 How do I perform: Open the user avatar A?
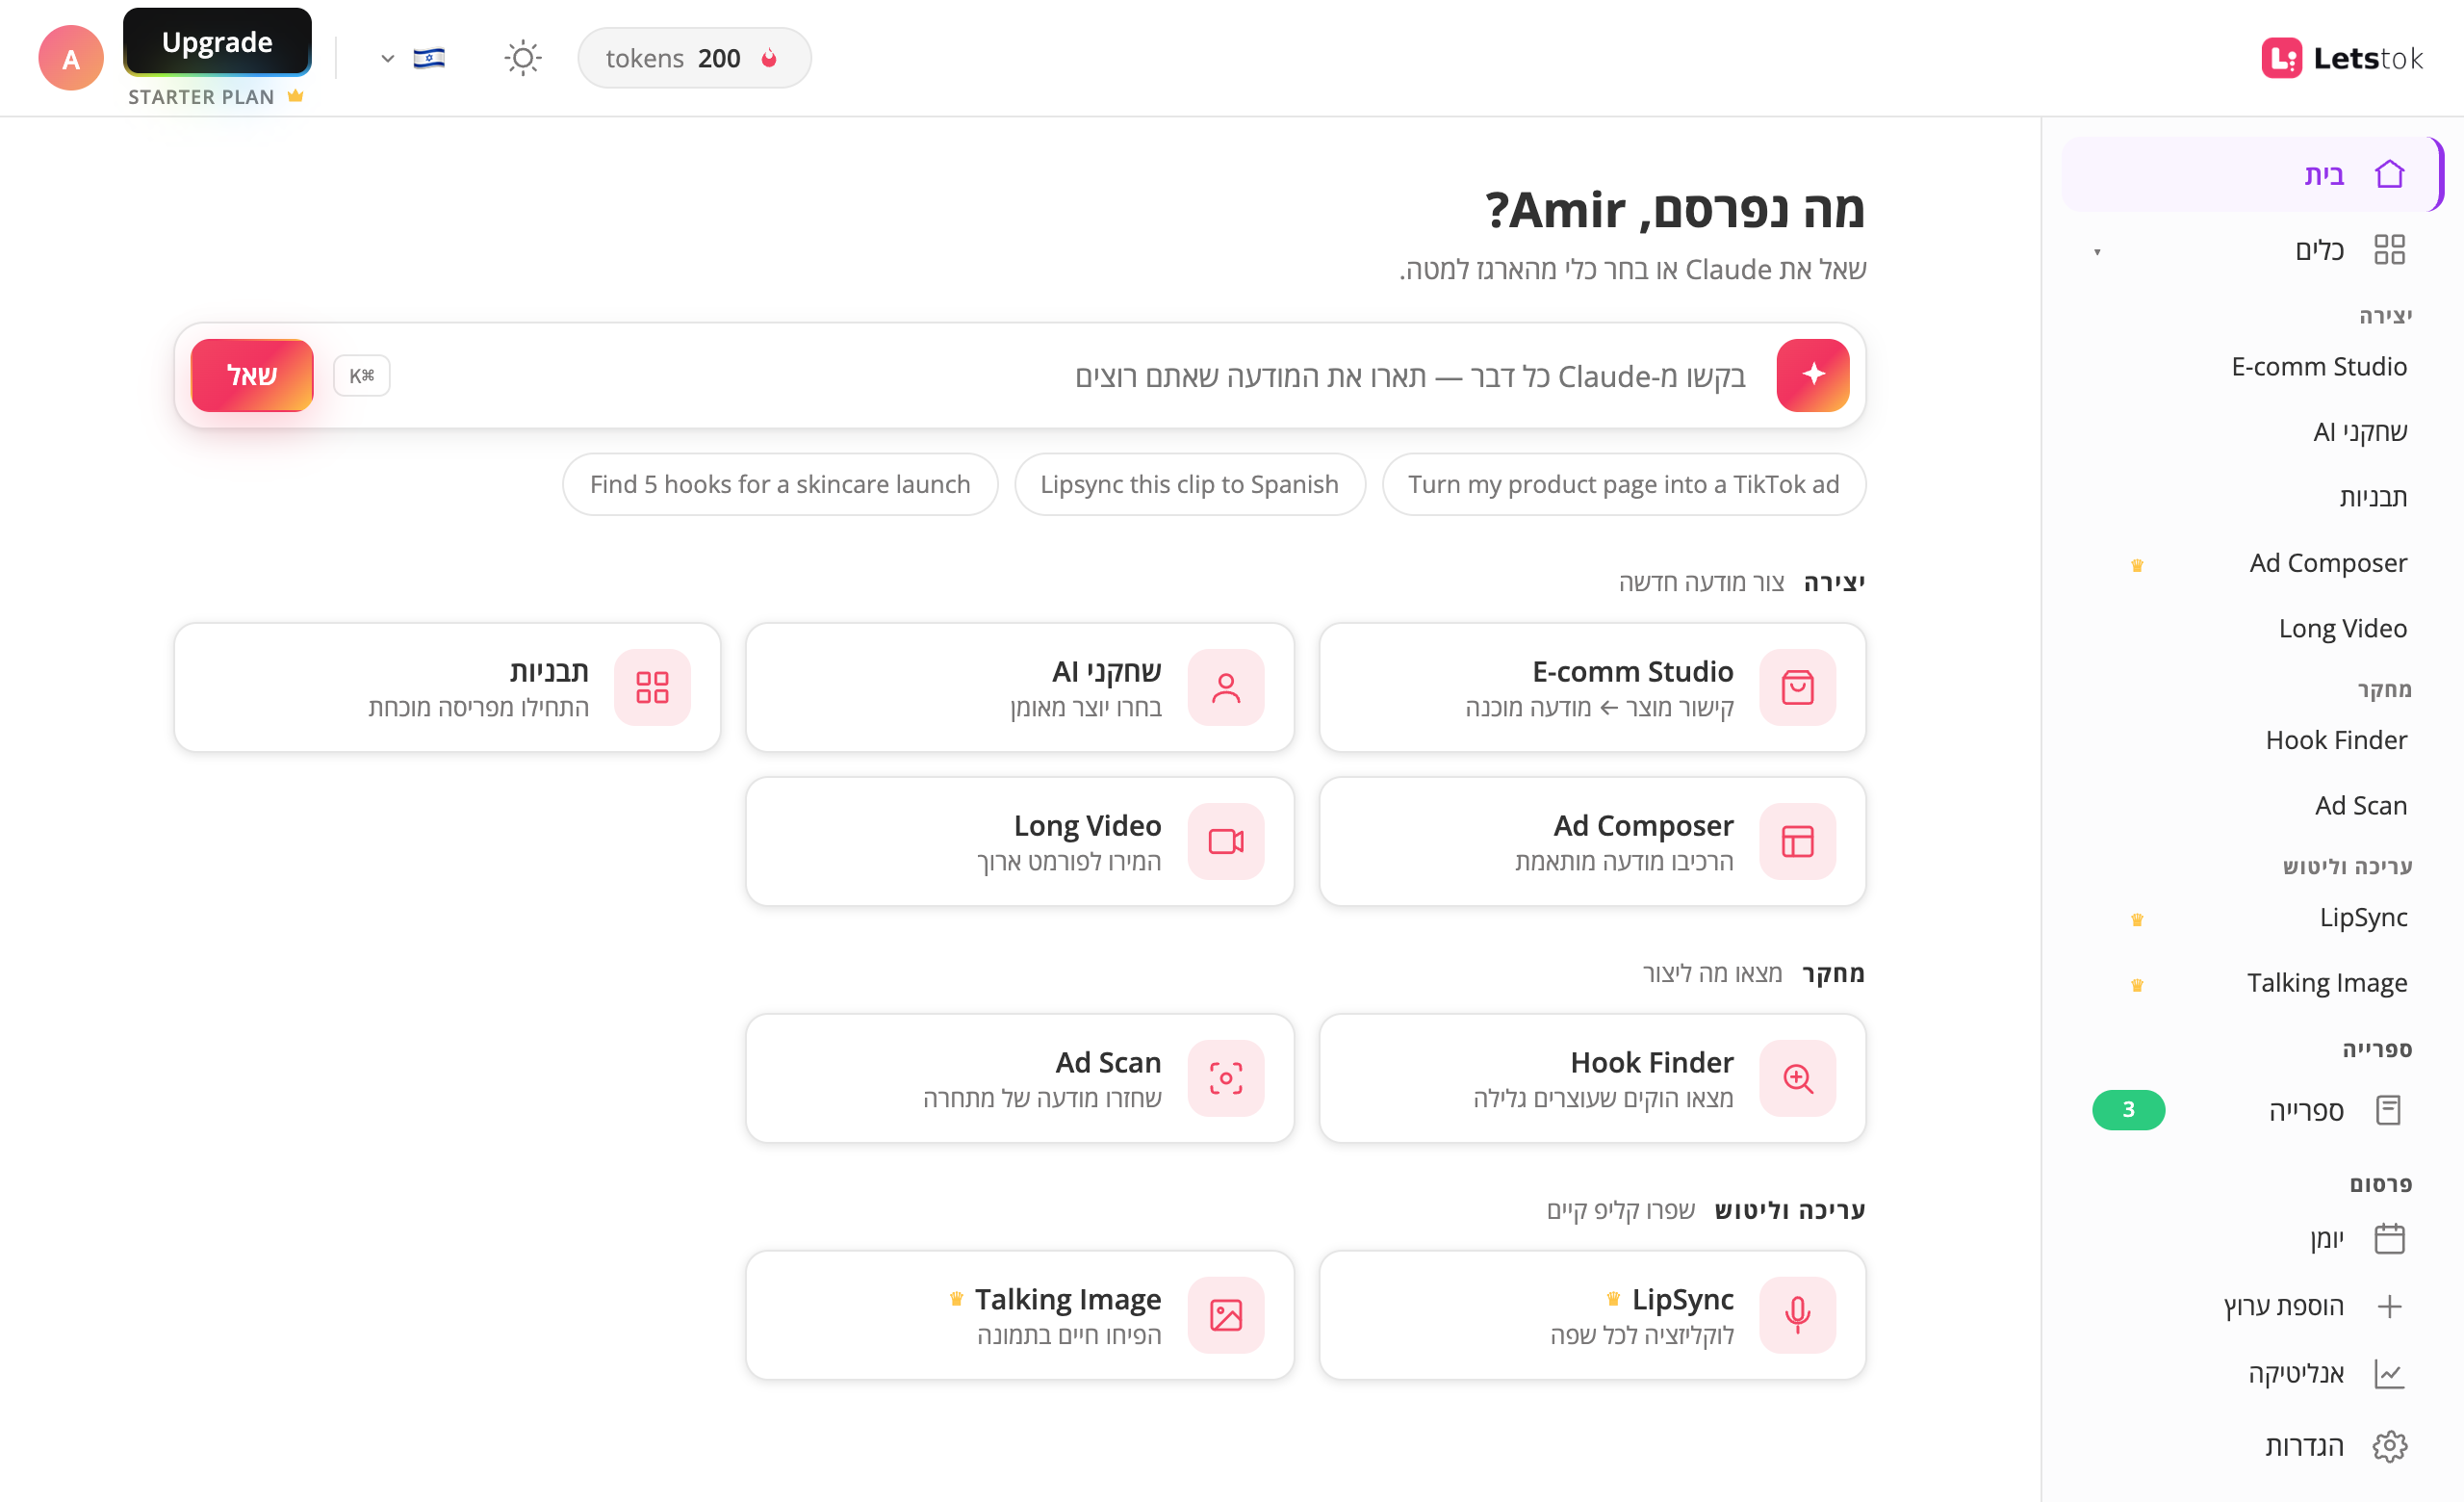[x=71, y=58]
